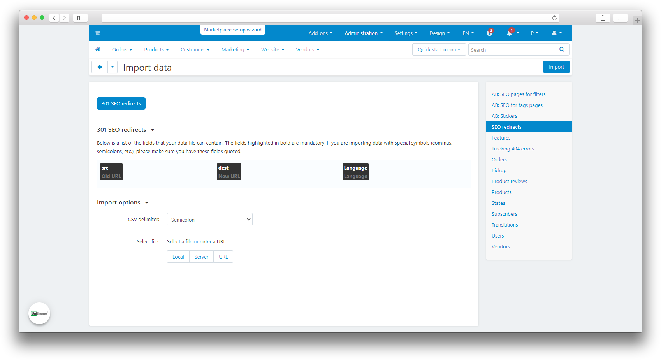Open the CSV delimiter dropdown

(x=209, y=220)
